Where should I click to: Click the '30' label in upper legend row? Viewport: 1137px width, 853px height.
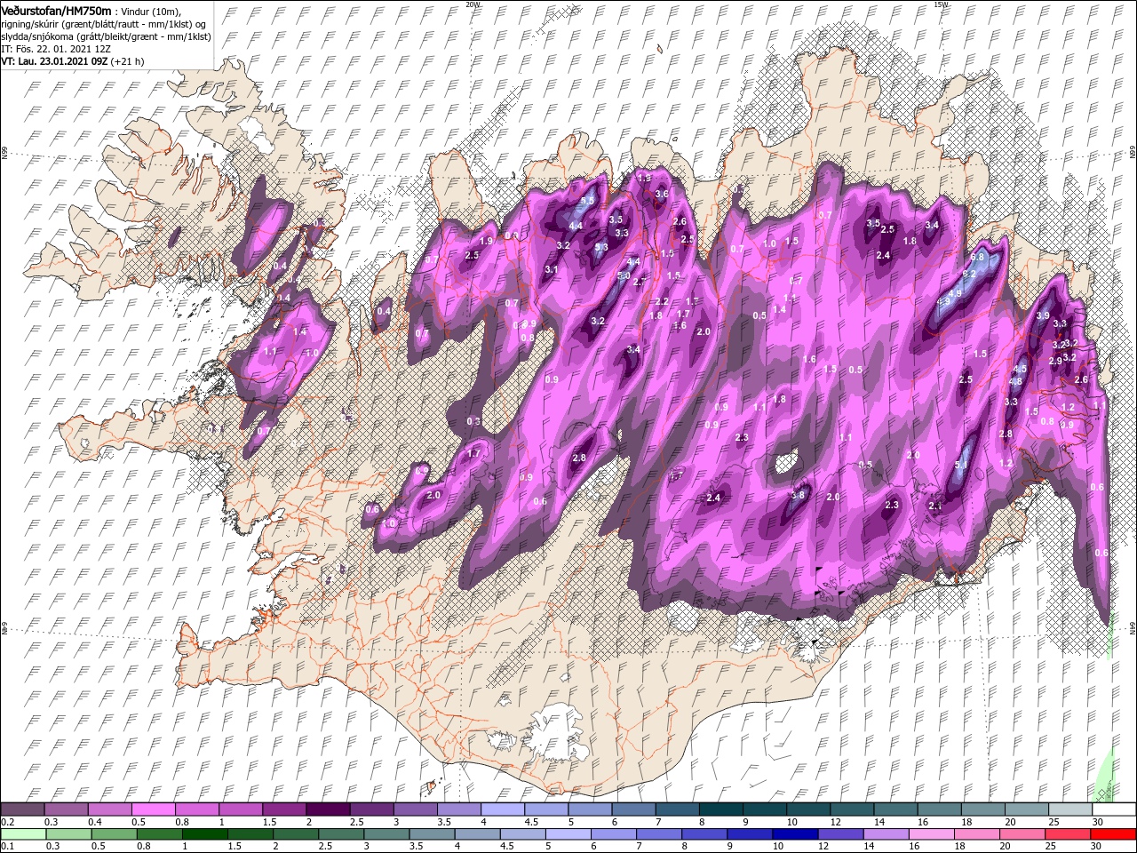point(1097,822)
